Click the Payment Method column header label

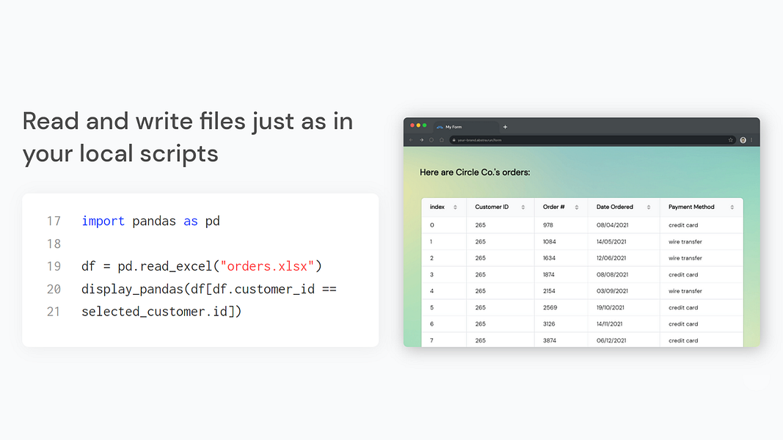click(691, 207)
